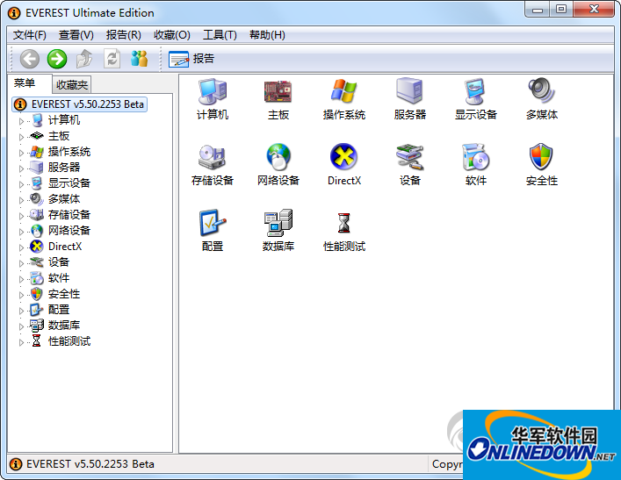Open the 多媒体 speaker icon in the right pane
The height and width of the screenshot is (480, 621).
coord(541,91)
